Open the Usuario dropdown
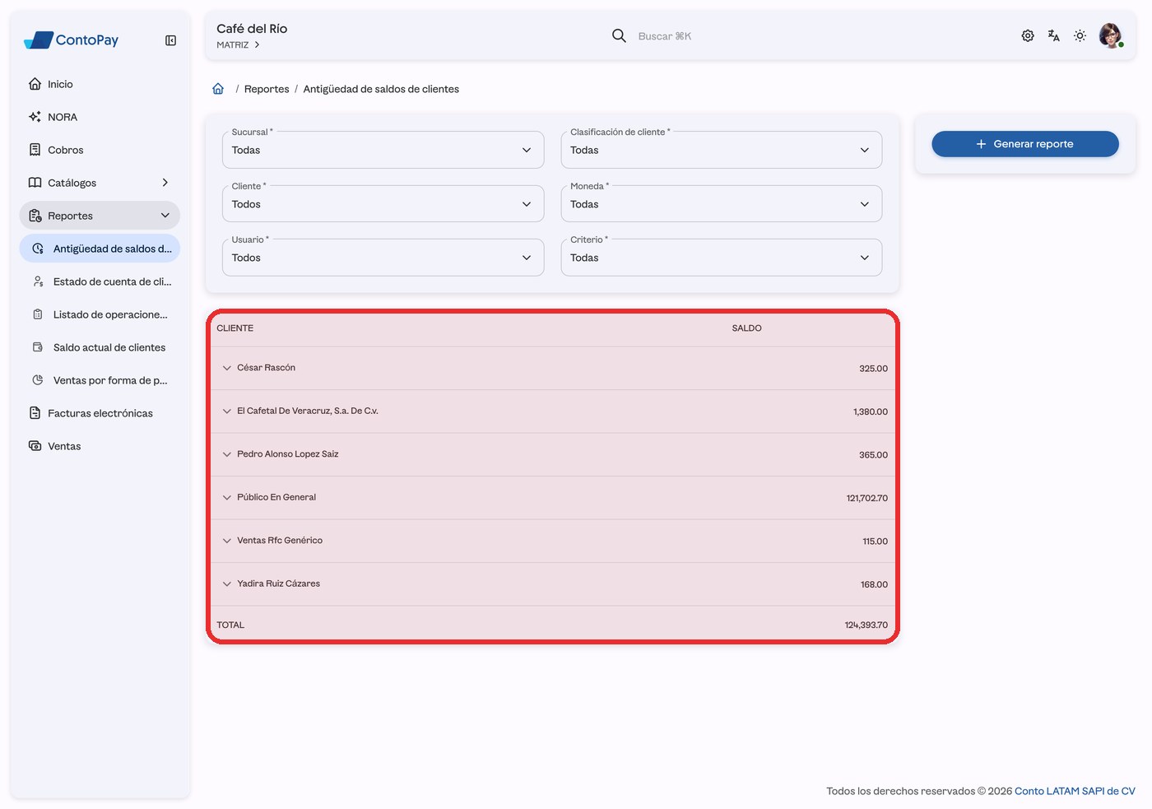Viewport: 1152px width, 809px height. pyautogui.click(x=383, y=258)
